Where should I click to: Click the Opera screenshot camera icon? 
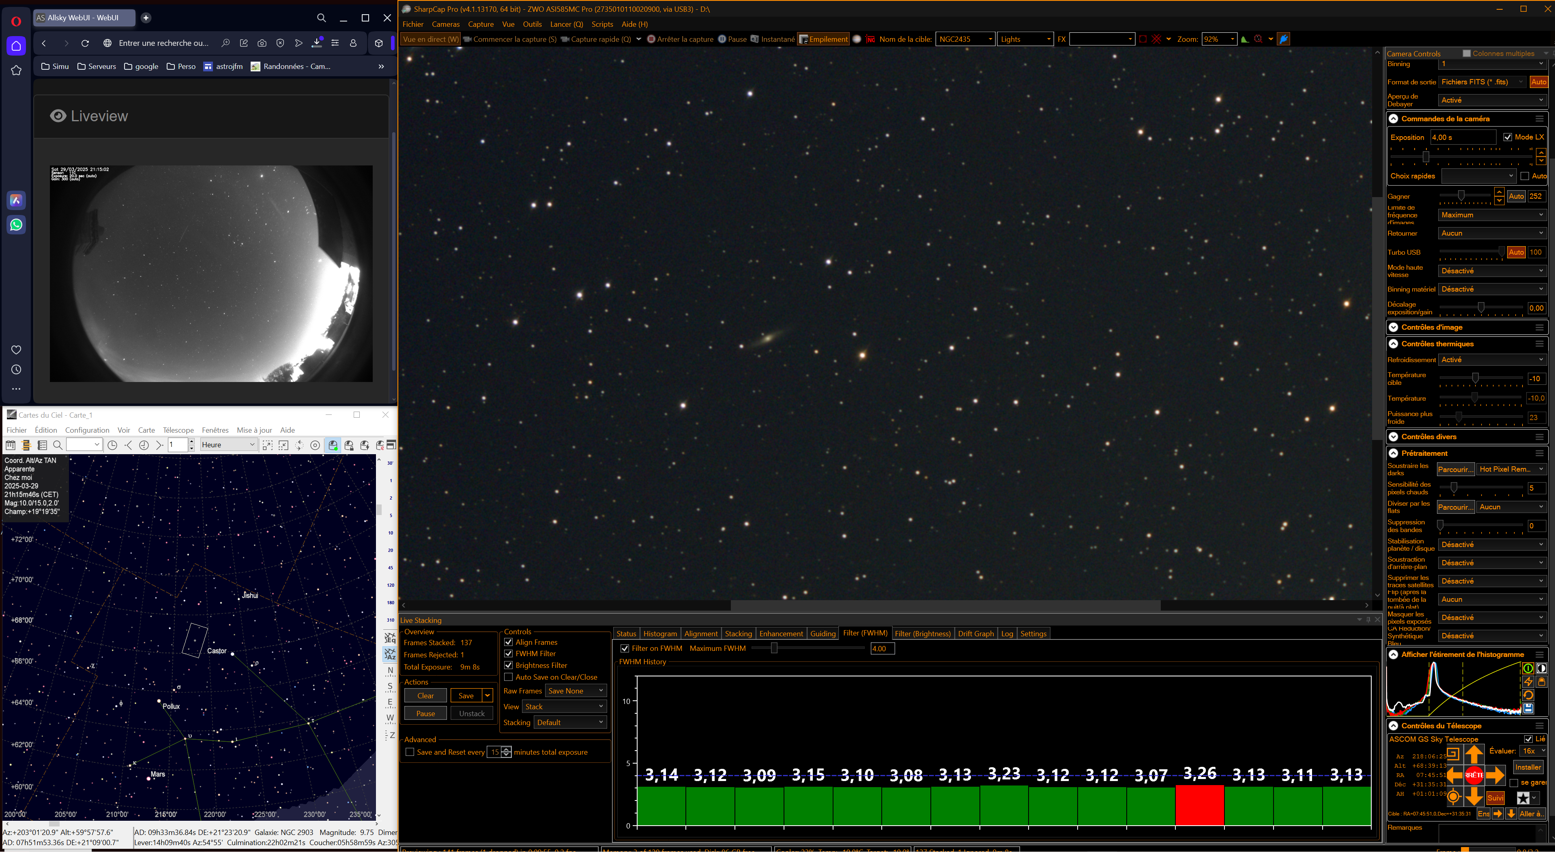262,43
